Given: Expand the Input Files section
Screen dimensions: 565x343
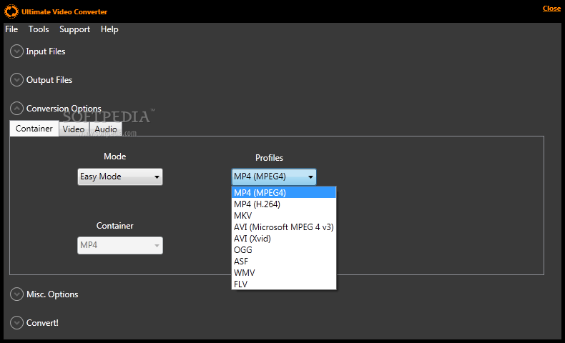Looking at the screenshot, I should click(x=16, y=51).
